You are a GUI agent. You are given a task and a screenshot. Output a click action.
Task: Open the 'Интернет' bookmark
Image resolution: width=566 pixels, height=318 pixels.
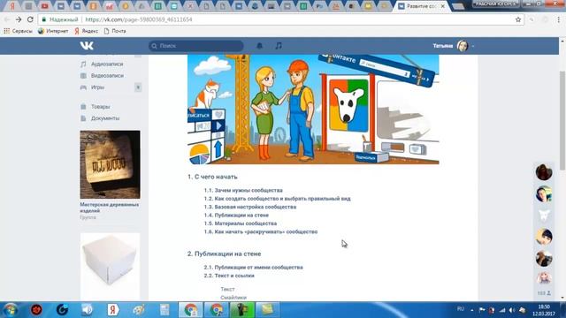coord(53,31)
